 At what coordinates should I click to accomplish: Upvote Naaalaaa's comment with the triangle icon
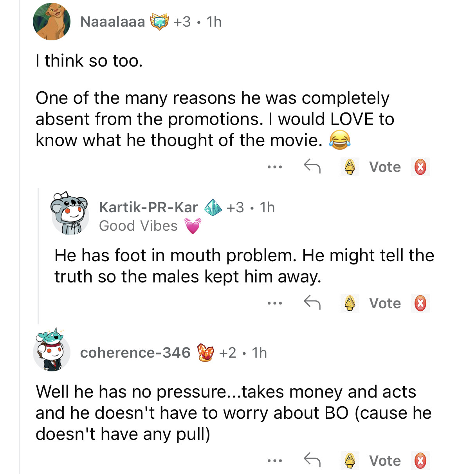point(350,167)
